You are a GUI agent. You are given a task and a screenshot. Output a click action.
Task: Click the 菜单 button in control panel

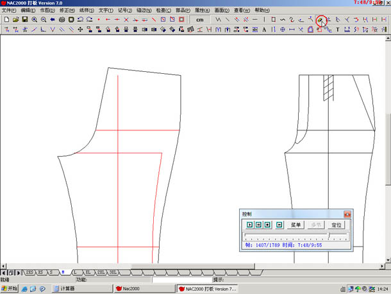pyautogui.click(x=295, y=225)
